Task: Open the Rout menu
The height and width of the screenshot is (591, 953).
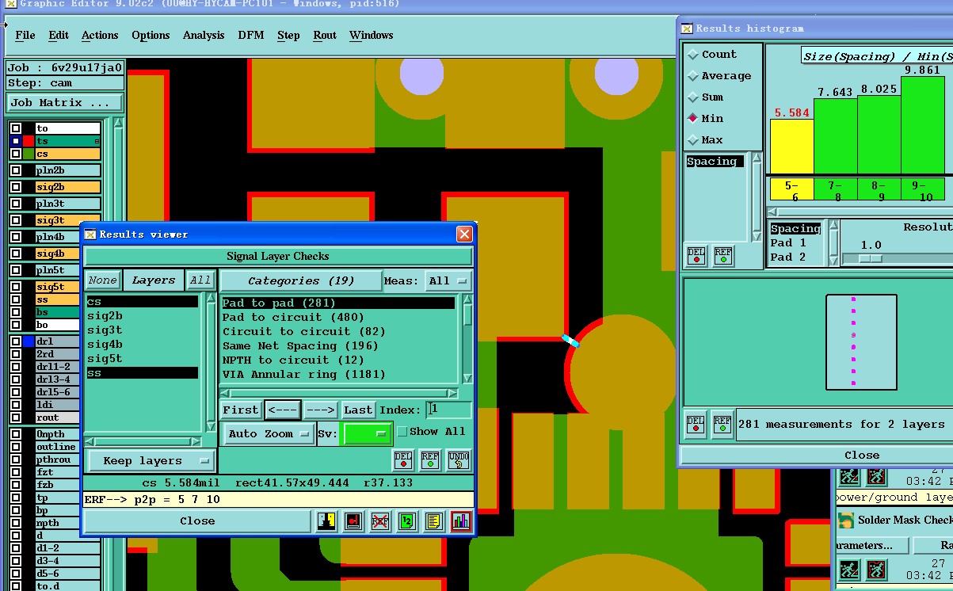Action: [325, 35]
